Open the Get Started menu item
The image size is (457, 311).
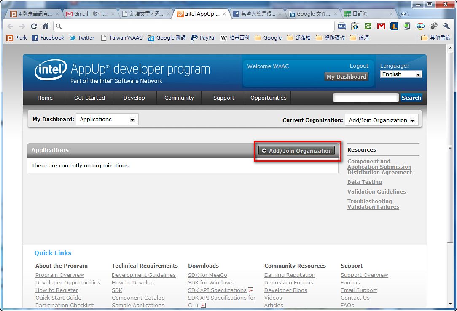tap(89, 98)
